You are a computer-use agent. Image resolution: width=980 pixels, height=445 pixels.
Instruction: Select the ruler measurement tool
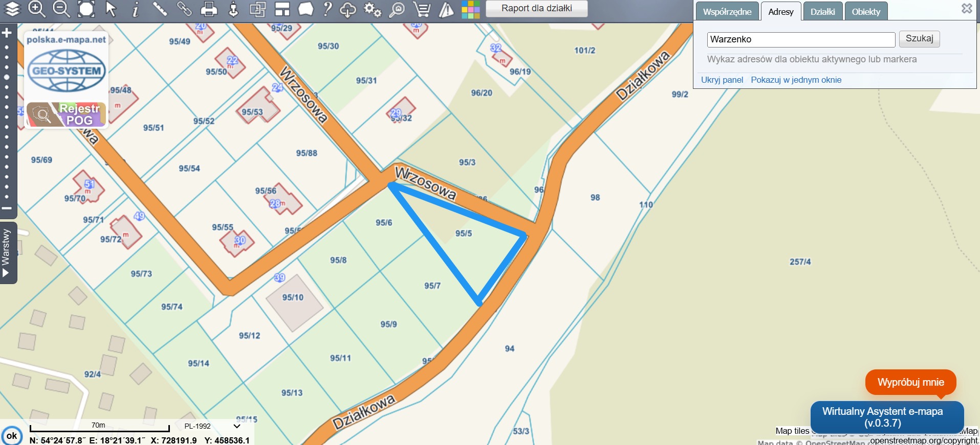[160, 9]
